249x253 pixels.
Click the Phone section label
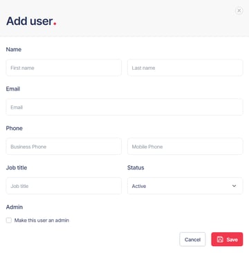point(15,129)
